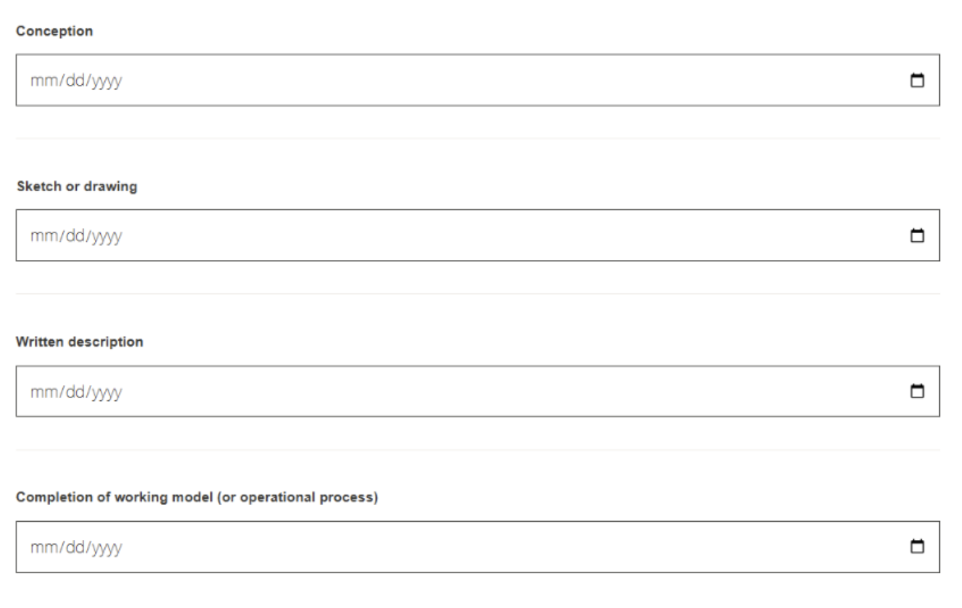The height and width of the screenshot is (608, 962).
Task: Open the Written description calendar picker icon
Action: [x=917, y=391]
